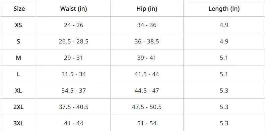Click waist value 34.5 - 37
This screenshot has width=265, height=131.
73,91
